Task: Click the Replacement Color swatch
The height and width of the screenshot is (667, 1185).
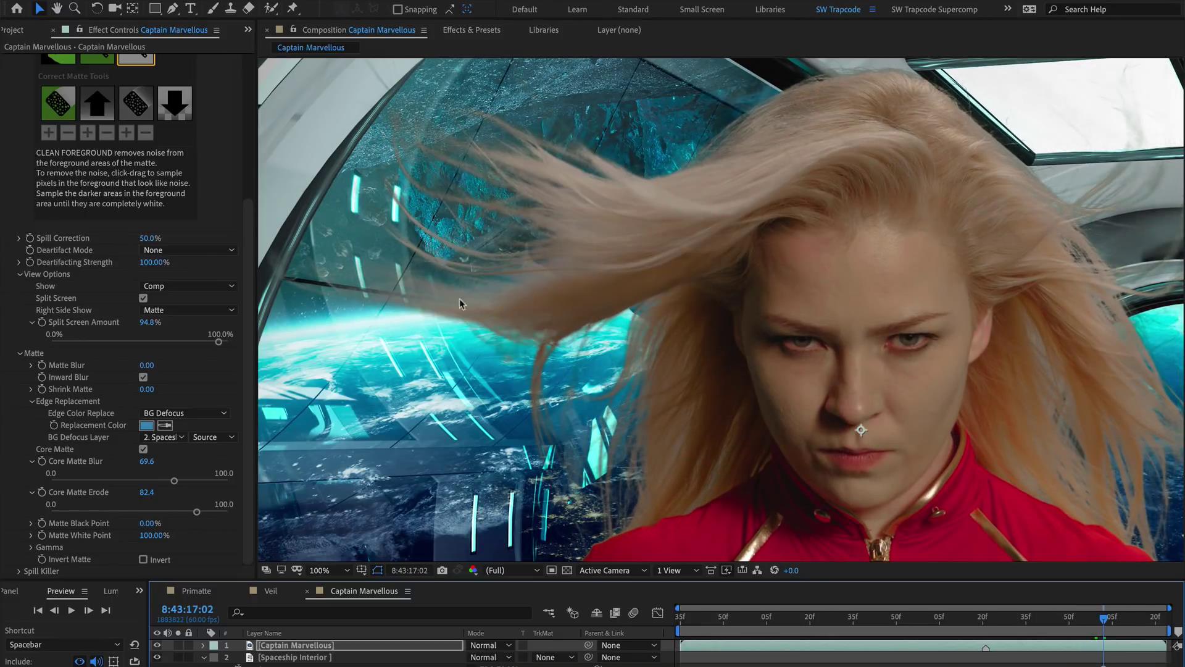Action: tap(146, 426)
